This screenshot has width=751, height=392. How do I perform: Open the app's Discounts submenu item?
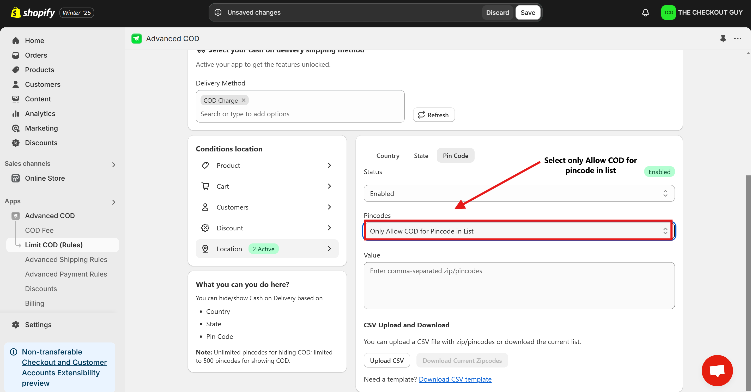point(41,289)
